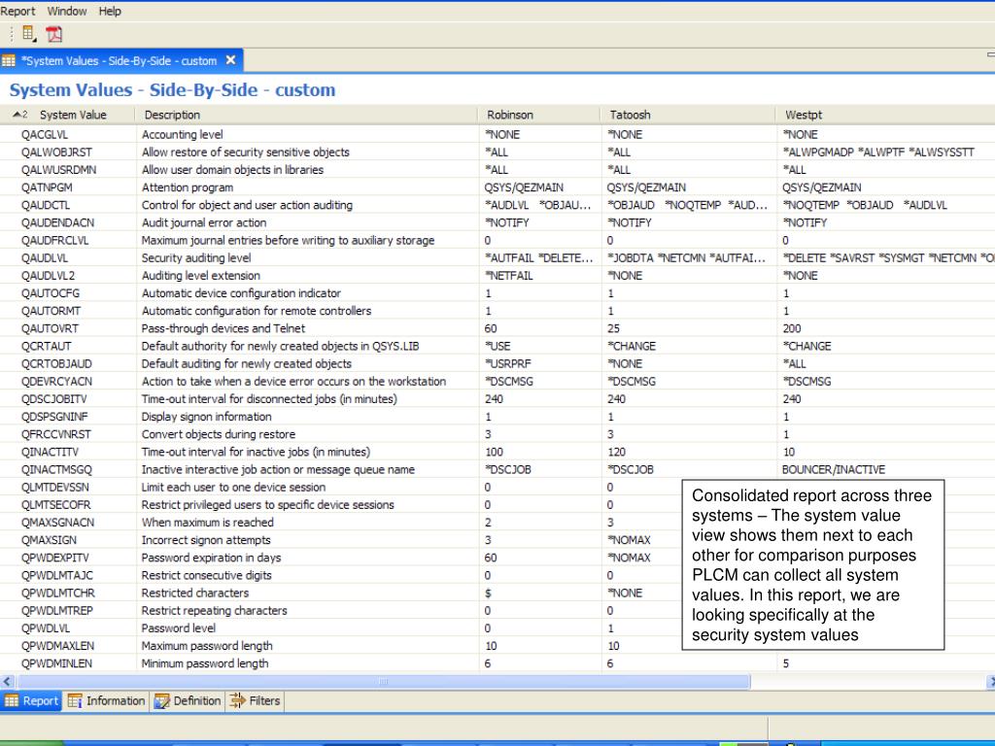Viewport: 995px width, 746px height.
Task: Click Westpt's BOUNCER/INACTIVE value
Action: (x=833, y=469)
